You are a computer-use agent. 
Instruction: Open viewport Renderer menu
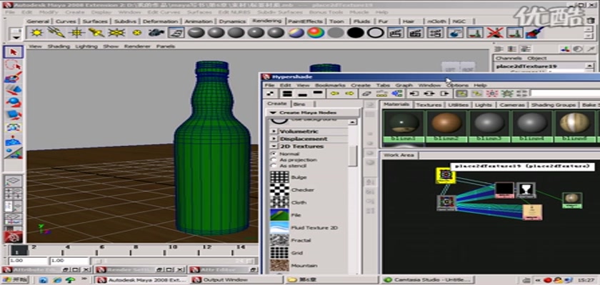pyautogui.click(x=138, y=46)
